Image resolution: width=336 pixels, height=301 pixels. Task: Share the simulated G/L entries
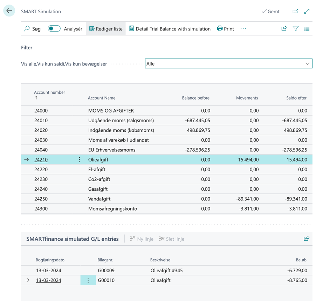[x=307, y=239]
